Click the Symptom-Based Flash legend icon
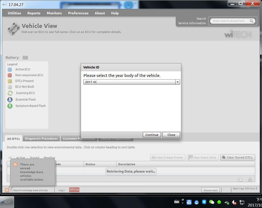262x208 pixels. coord(10,106)
